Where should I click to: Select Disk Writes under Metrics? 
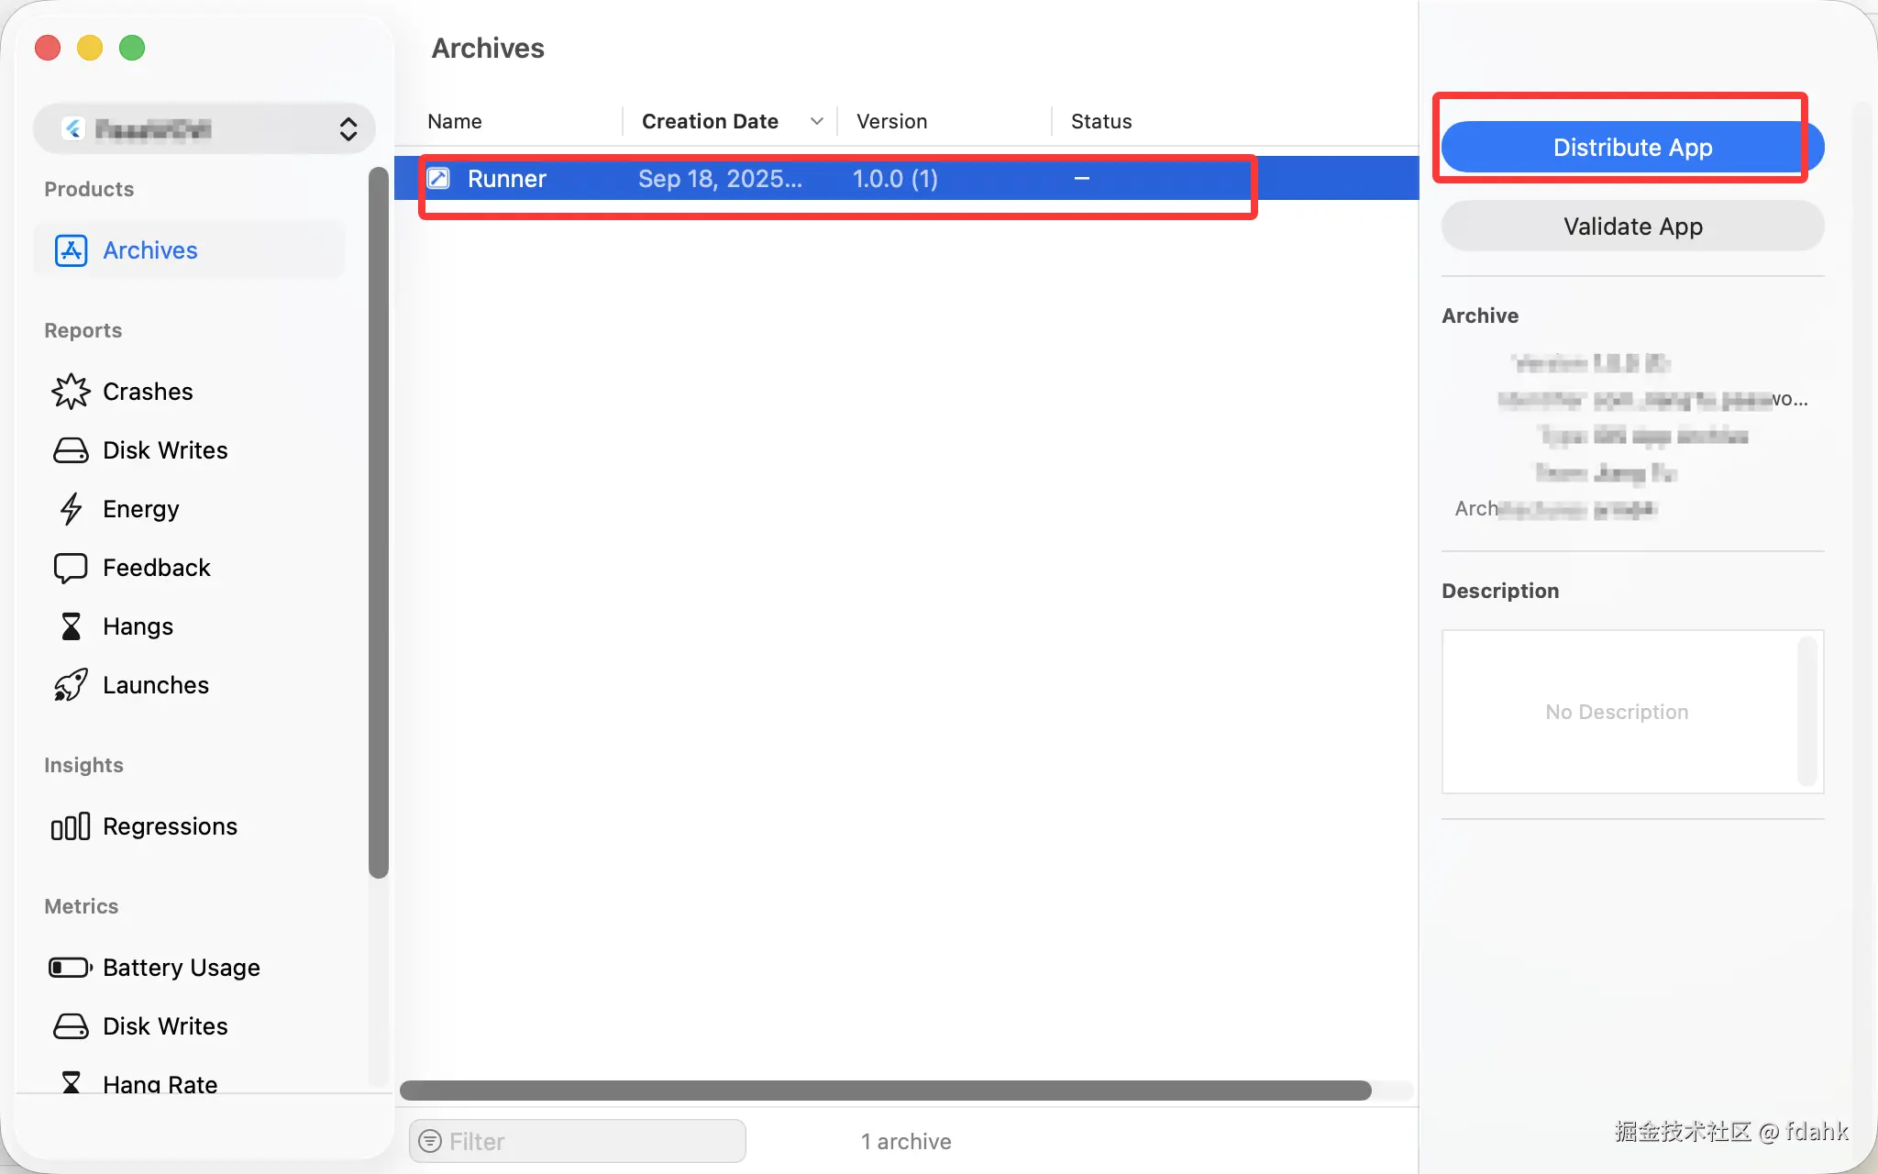(165, 1026)
